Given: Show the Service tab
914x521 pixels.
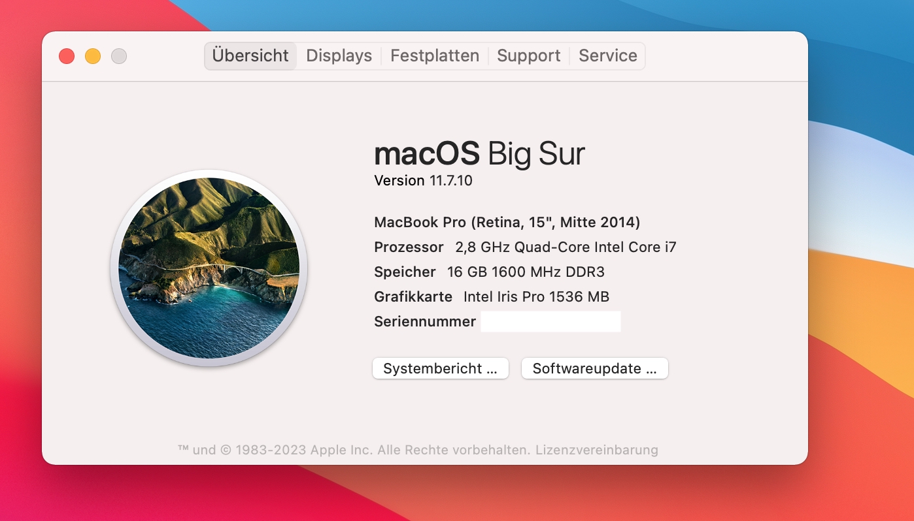Looking at the screenshot, I should click(x=608, y=56).
